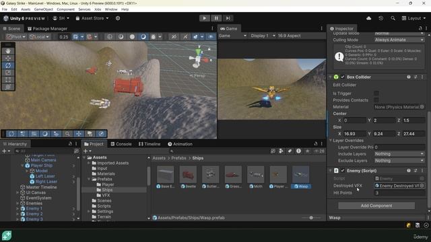Image resolution: width=431 pixels, height=242 pixels.
Task: Open the Box Collider more options menu
Action: pos(422,77)
